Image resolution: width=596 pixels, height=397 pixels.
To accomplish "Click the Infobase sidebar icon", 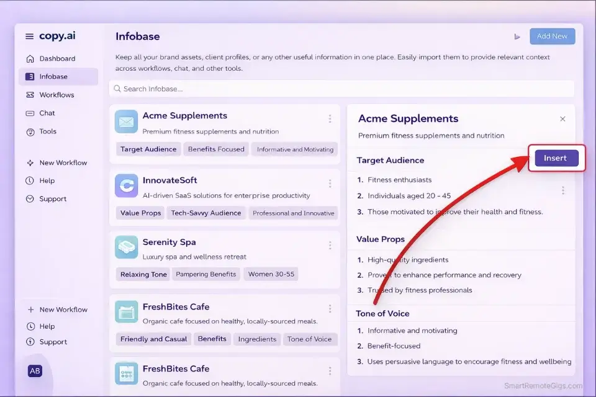I will pos(30,76).
